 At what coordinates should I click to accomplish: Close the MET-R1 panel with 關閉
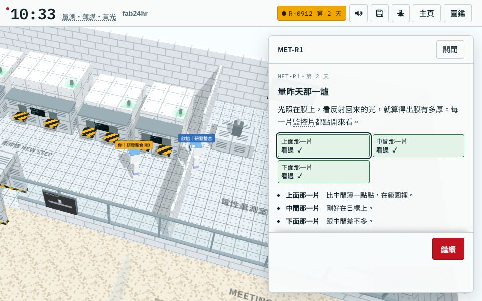tap(450, 50)
